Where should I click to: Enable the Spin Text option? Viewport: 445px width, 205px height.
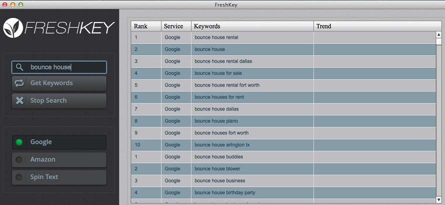point(59,177)
